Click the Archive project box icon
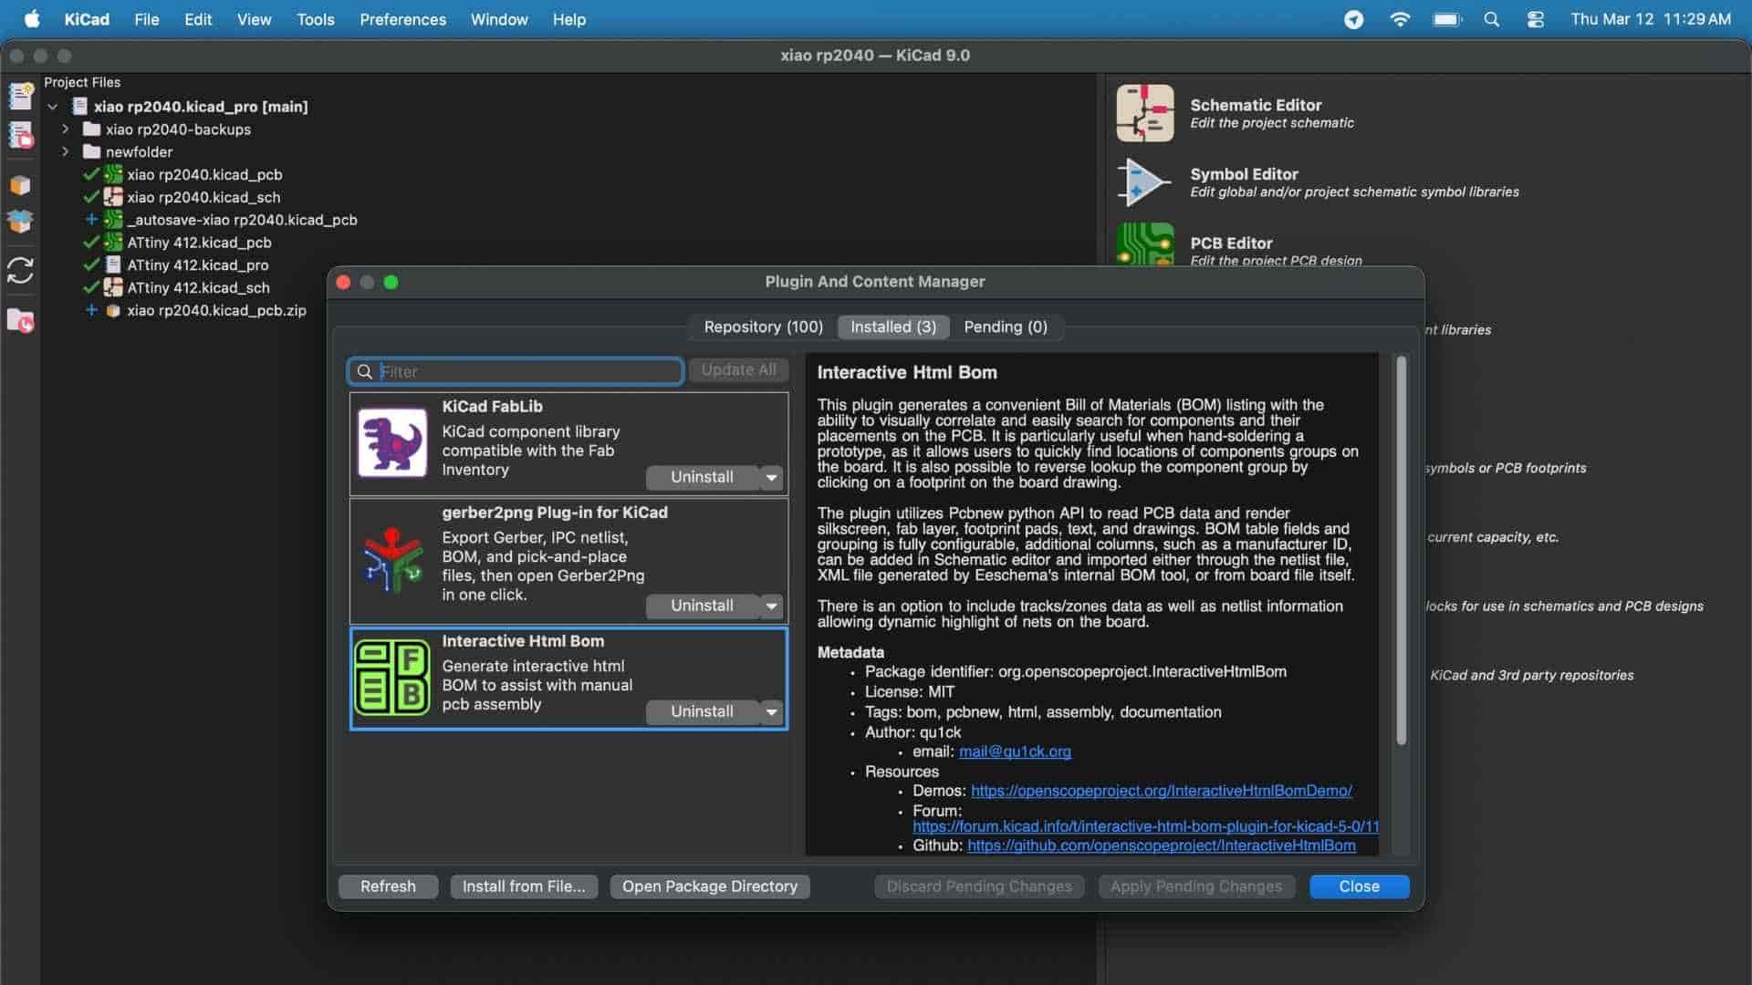This screenshot has width=1752, height=985. (20, 185)
